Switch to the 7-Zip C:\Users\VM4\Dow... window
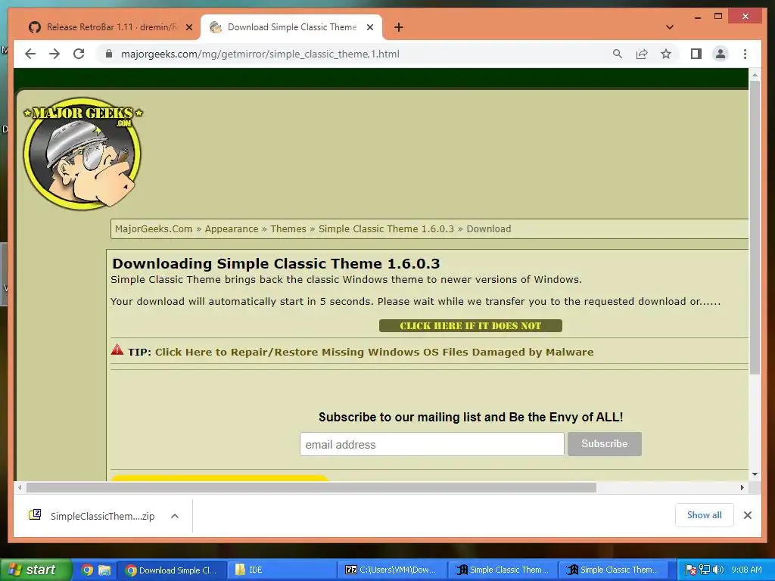This screenshot has width=775, height=581. coord(393,570)
